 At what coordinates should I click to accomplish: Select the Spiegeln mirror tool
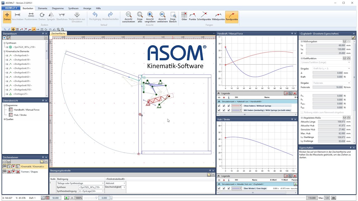tap(51, 16)
